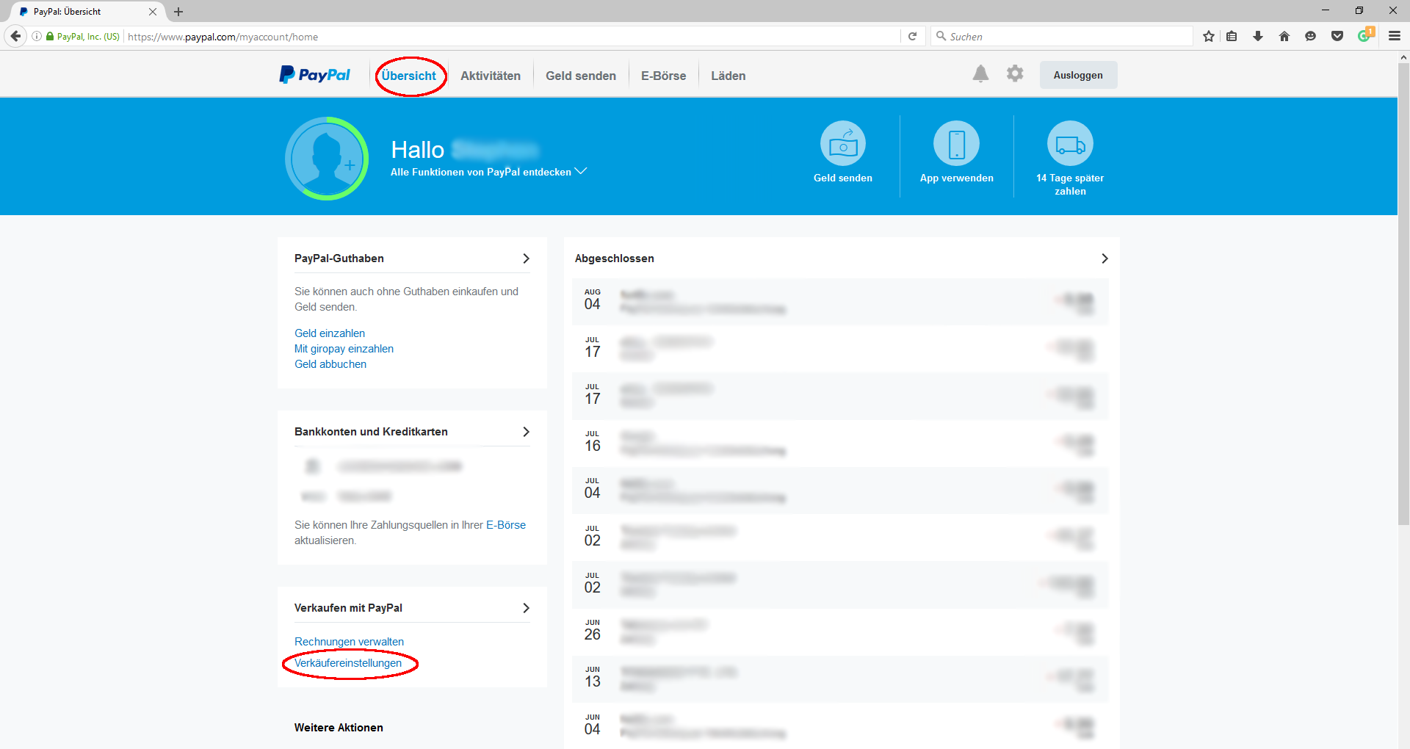Click the Suchen browser search field
Viewport: 1410px width, 749px height.
(1065, 36)
